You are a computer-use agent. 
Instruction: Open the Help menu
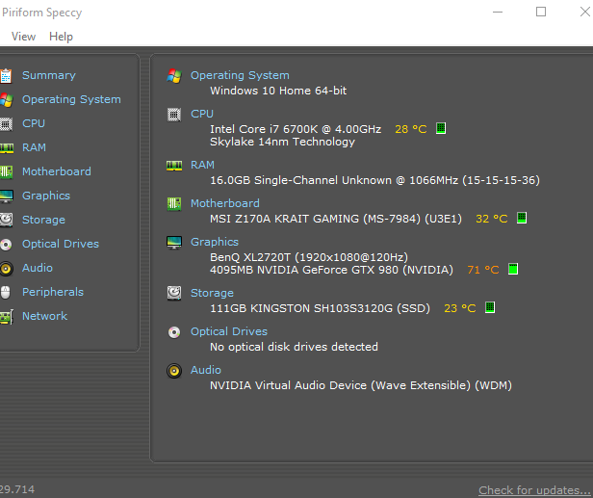click(x=61, y=37)
